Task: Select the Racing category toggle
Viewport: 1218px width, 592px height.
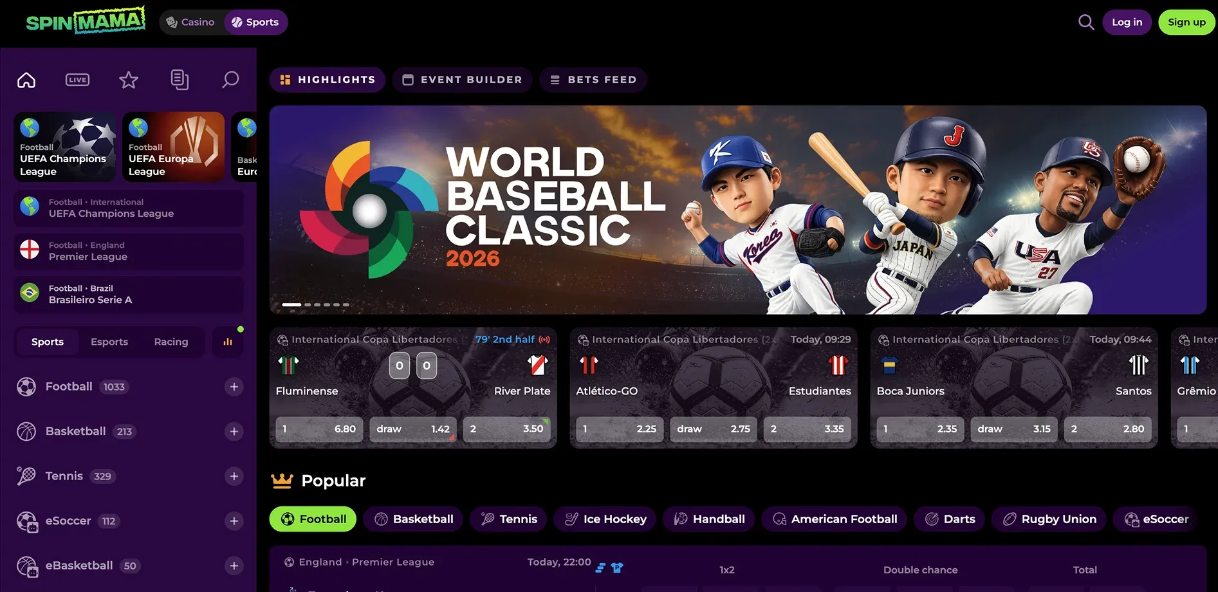Action: tap(171, 342)
